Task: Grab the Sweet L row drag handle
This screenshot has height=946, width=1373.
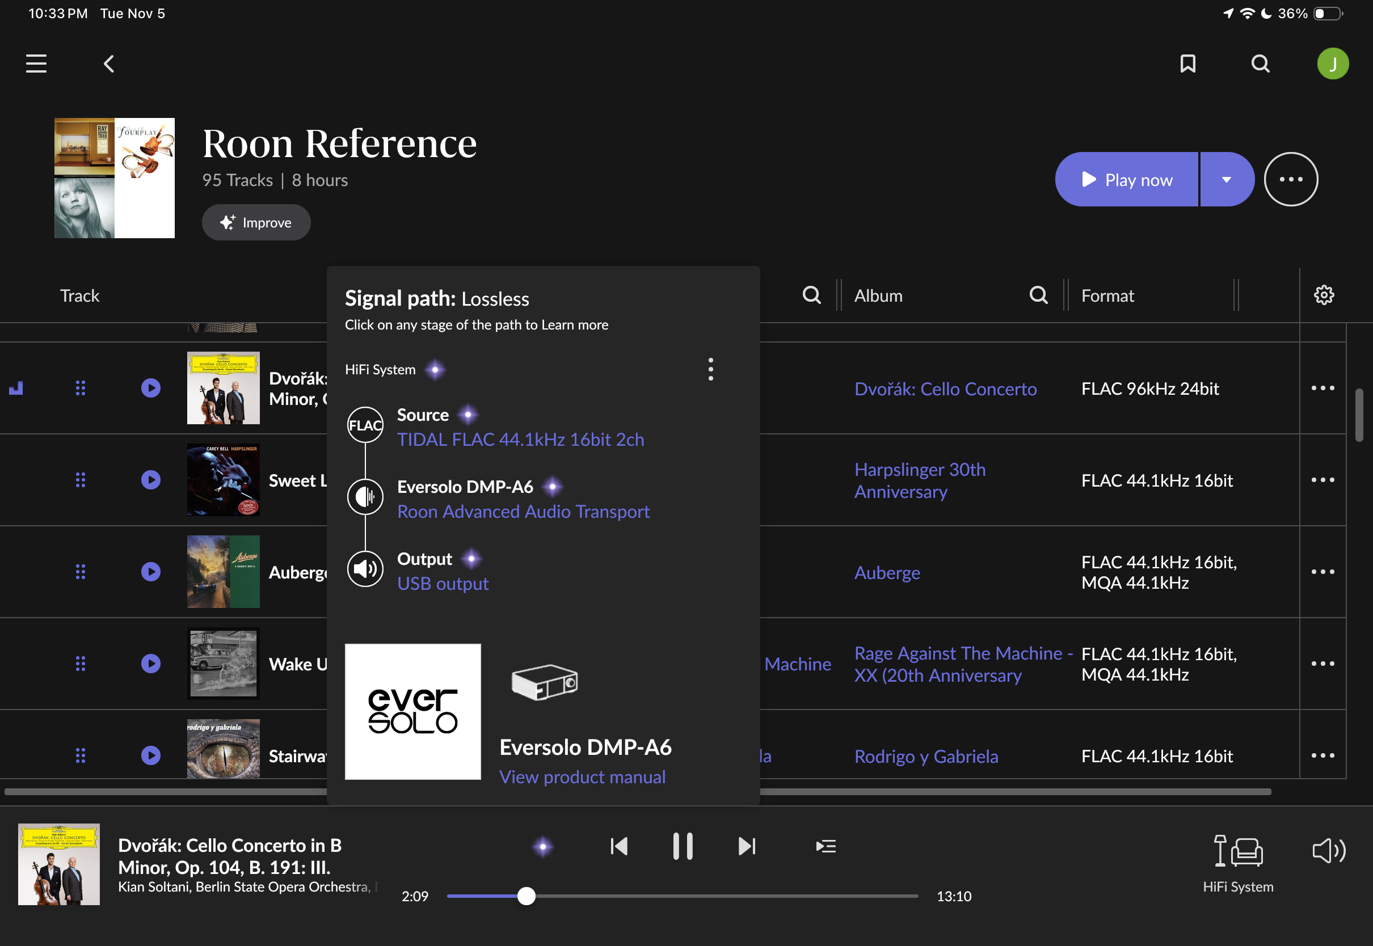Action: point(81,479)
